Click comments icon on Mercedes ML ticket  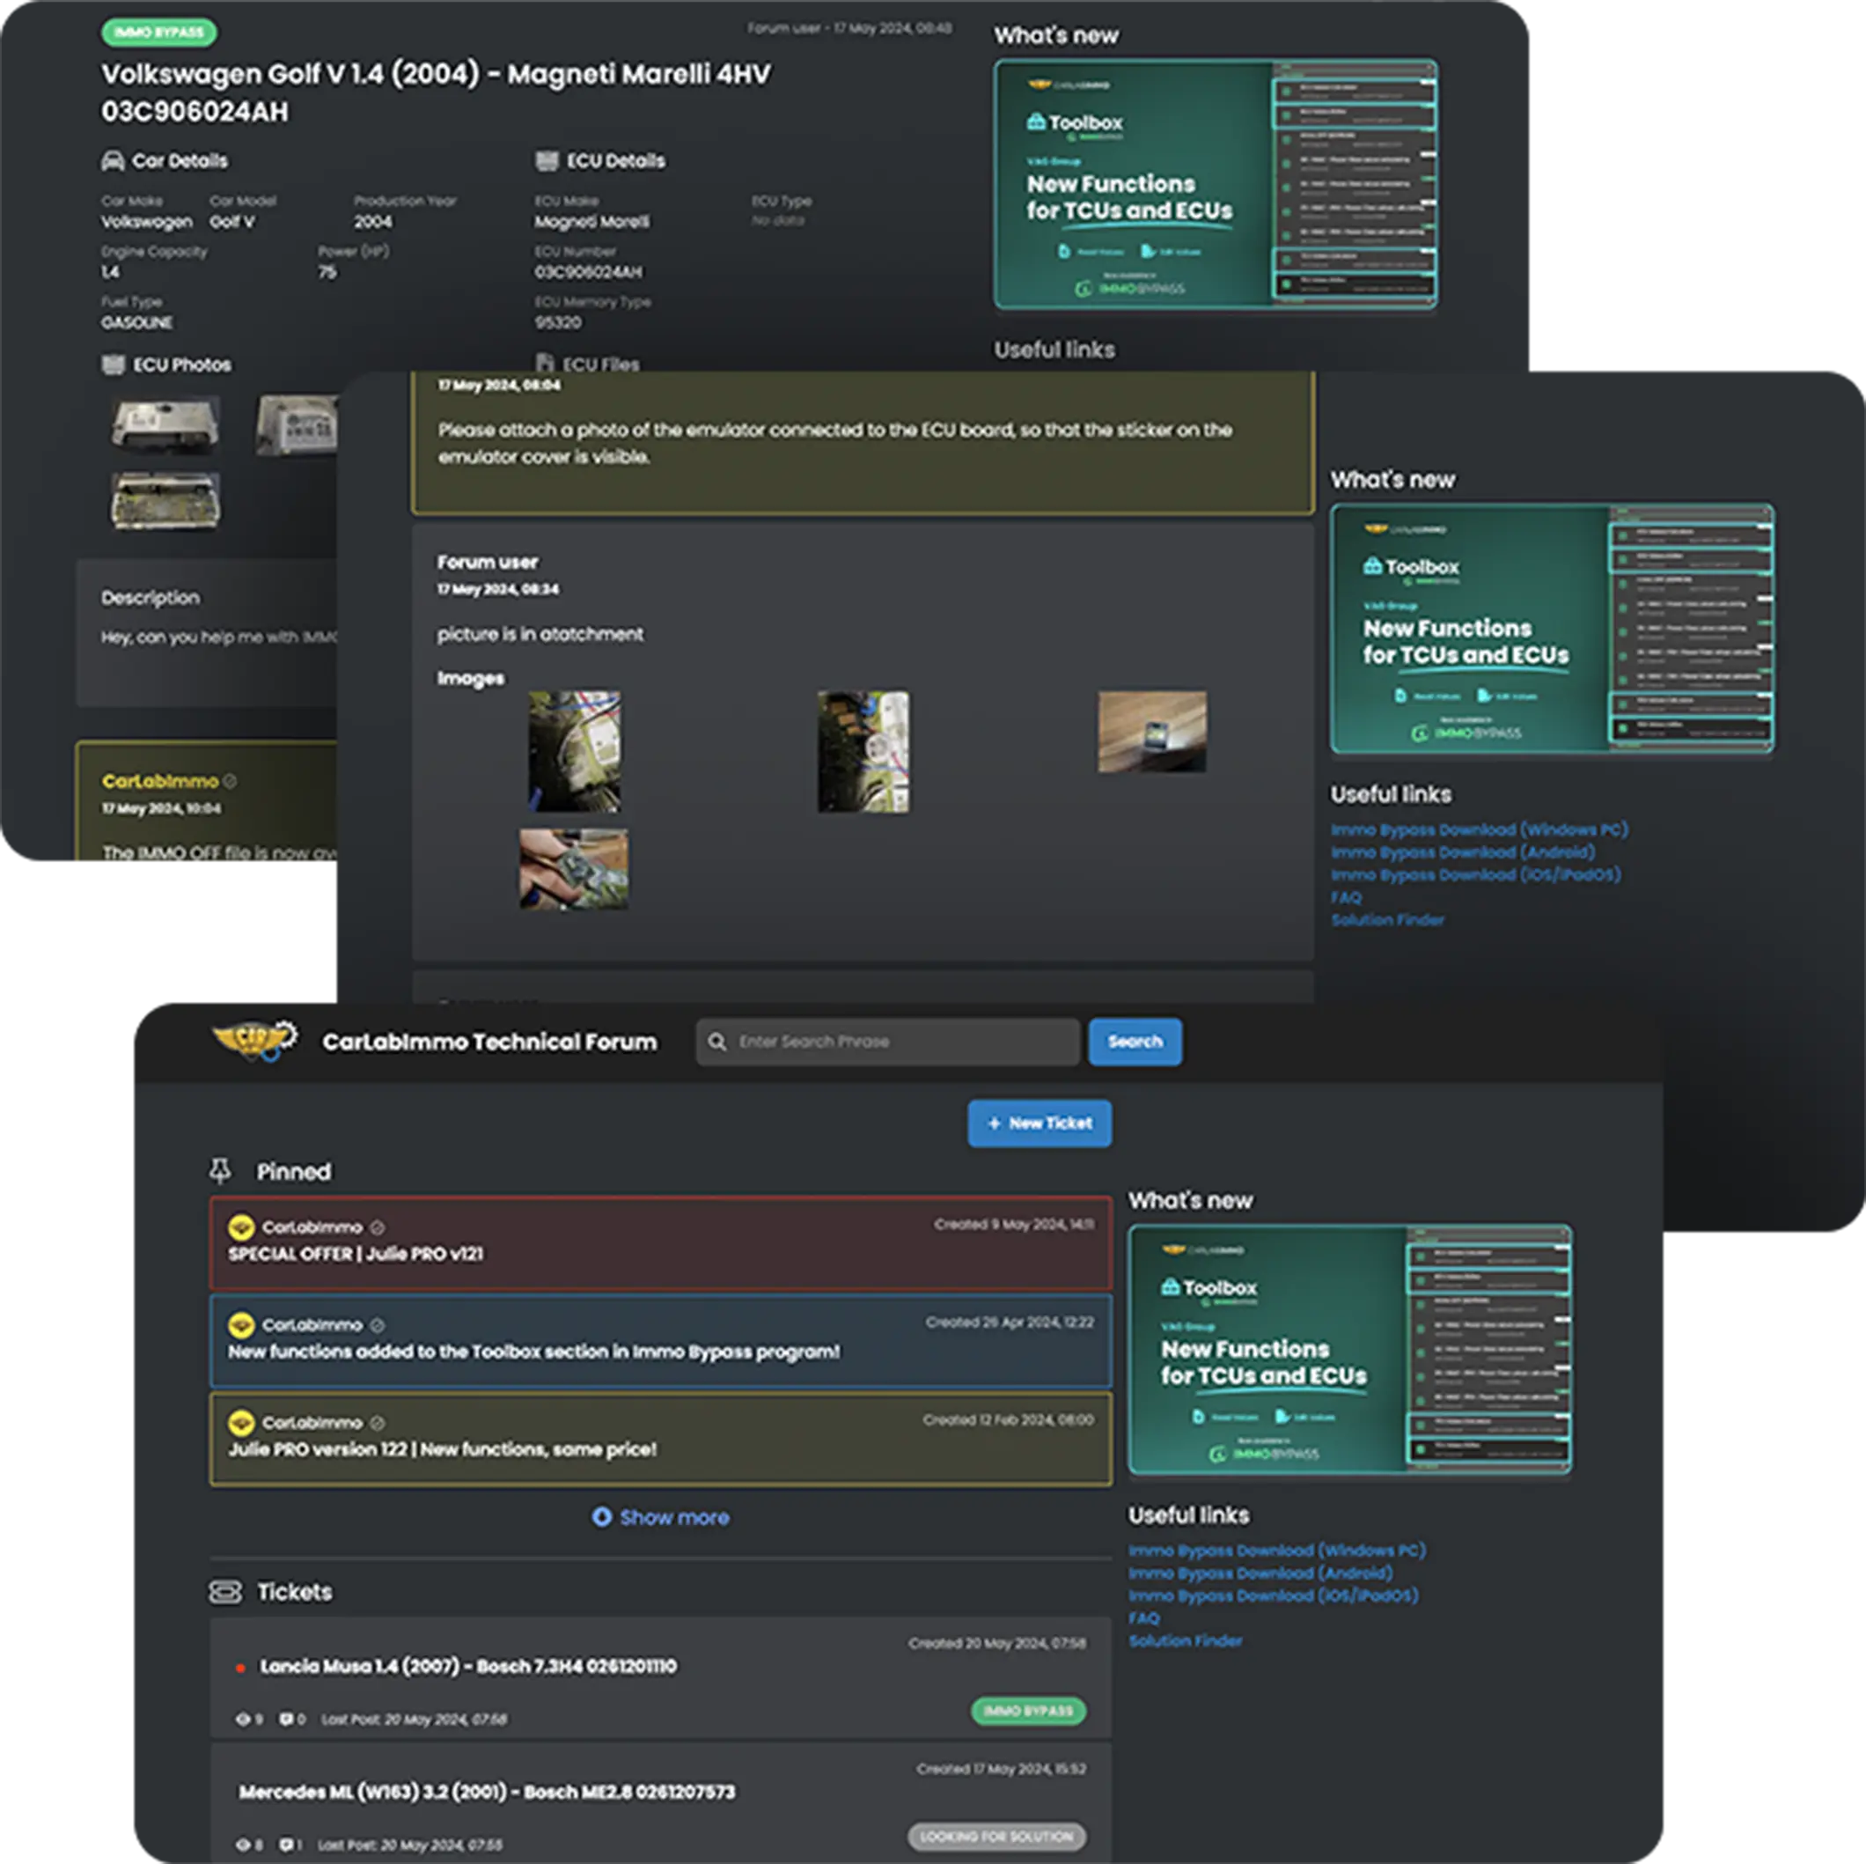(x=286, y=1845)
